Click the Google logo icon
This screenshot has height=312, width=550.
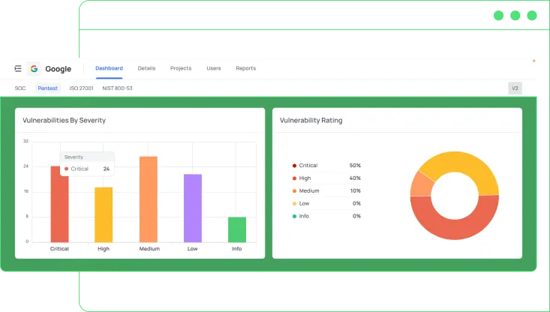(34, 69)
